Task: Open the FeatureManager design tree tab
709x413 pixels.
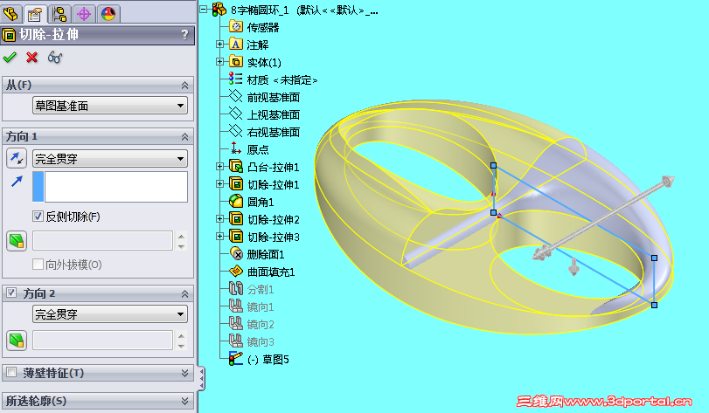Action: coord(10,14)
